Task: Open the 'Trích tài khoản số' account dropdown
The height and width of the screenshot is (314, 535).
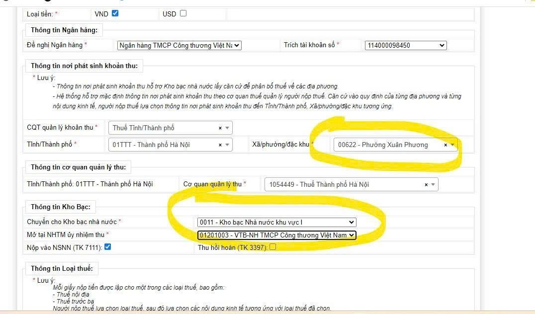Action: click(406, 45)
